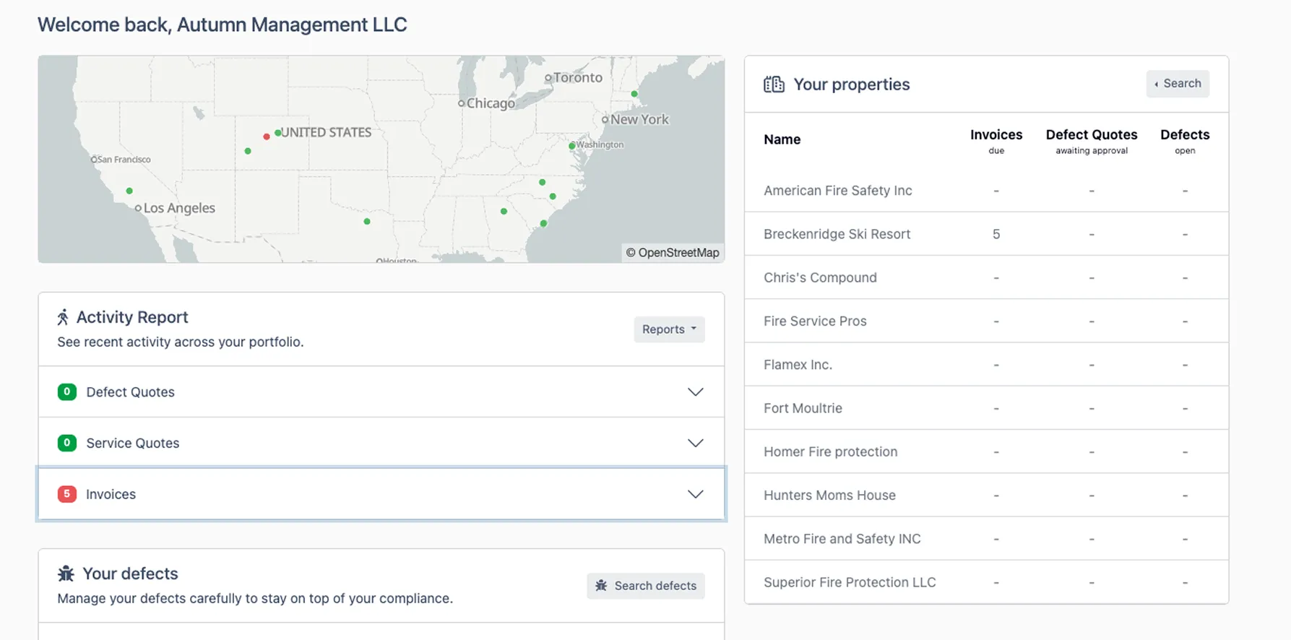
Task: Open Breckenridge Ski Resort property
Action: click(837, 234)
